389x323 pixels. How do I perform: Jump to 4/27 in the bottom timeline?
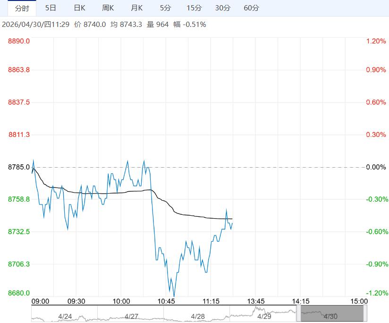coord(131,314)
